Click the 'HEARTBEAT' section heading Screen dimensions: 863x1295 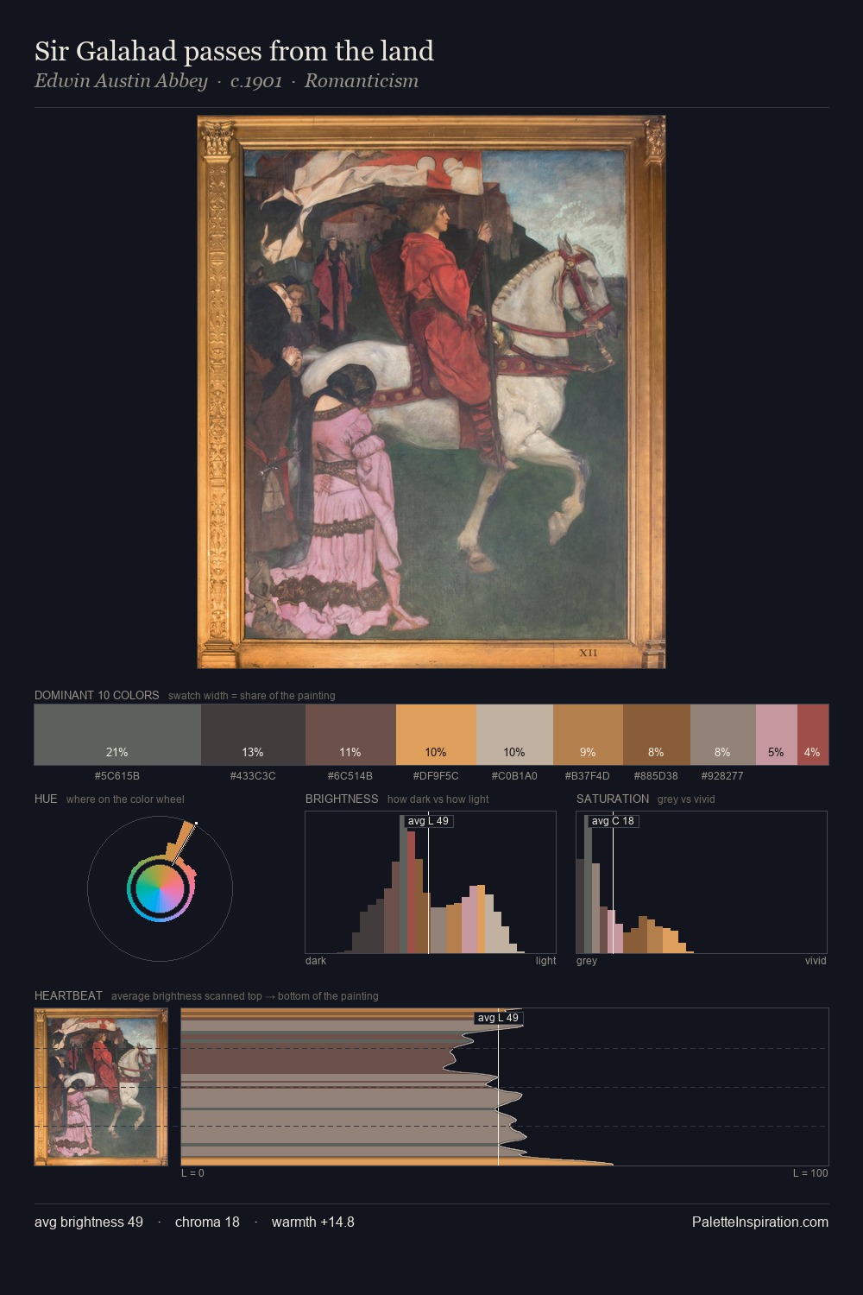[68, 995]
